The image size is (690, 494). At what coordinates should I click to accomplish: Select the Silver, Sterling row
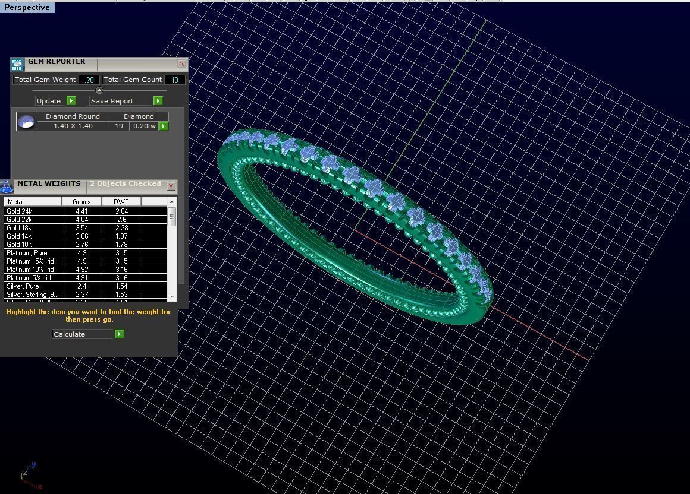(x=86, y=294)
